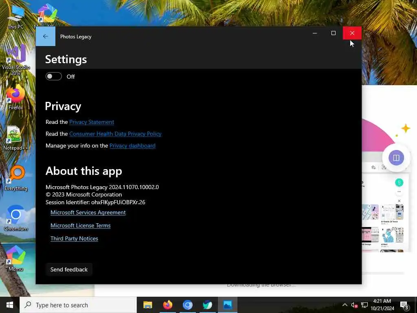This screenshot has width=417, height=313.
Task: Open Chromium from the taskbar
Action: pyautogui.click(x=187, y=305)
